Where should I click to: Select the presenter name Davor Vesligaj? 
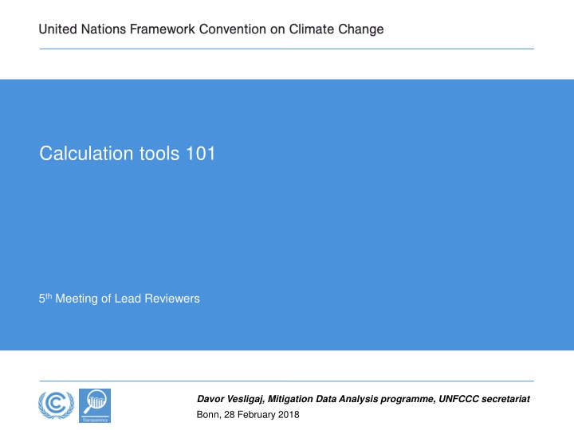tap(230, 399)
